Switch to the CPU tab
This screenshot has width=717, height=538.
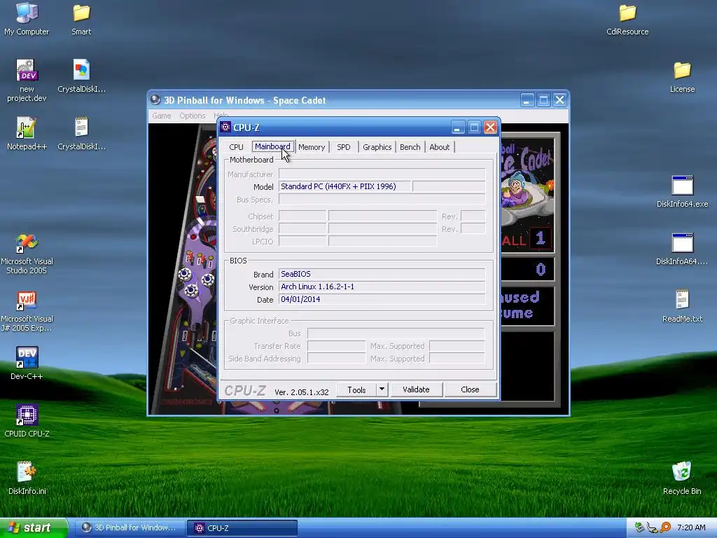pyautogui.click(x=236, y=147)
